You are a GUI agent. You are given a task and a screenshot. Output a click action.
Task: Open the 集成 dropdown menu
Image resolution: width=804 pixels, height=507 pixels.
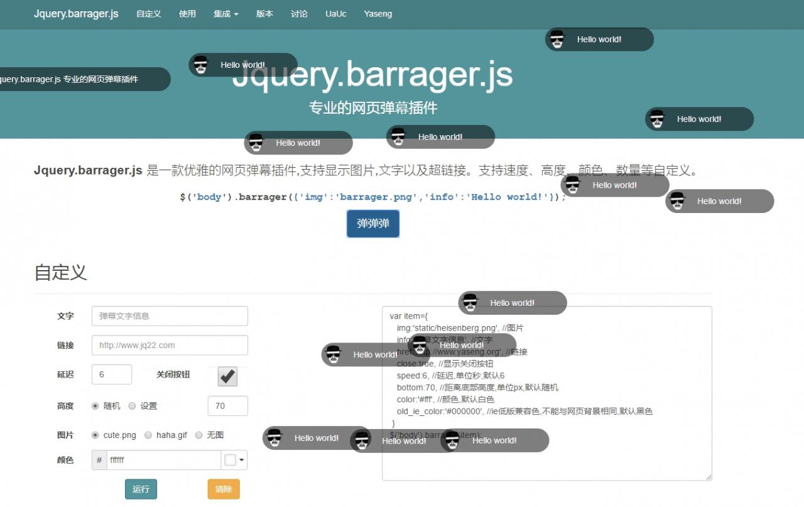click(225, 14)
